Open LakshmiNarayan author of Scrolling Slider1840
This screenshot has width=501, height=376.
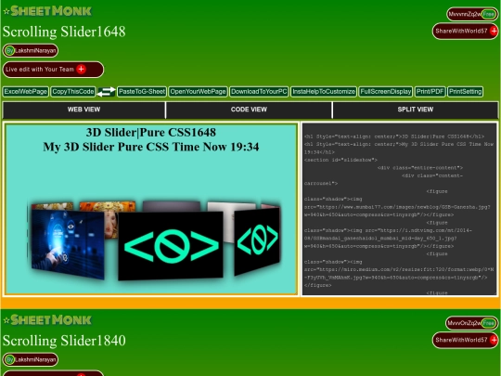click(x=31, y=359)
